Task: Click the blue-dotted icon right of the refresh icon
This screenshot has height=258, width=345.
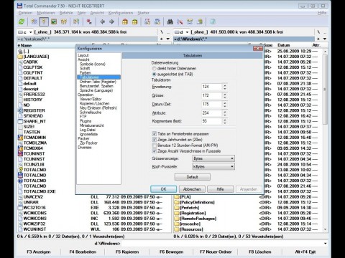Action: pos(34,21)
